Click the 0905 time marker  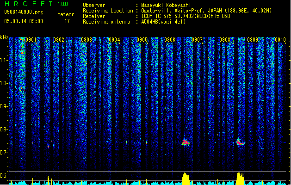[x=142, y=40]
